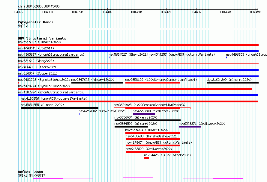267x182 pixels.
Task: Click the black nsv5864592 variant bar
Action: tap(131, 127)
